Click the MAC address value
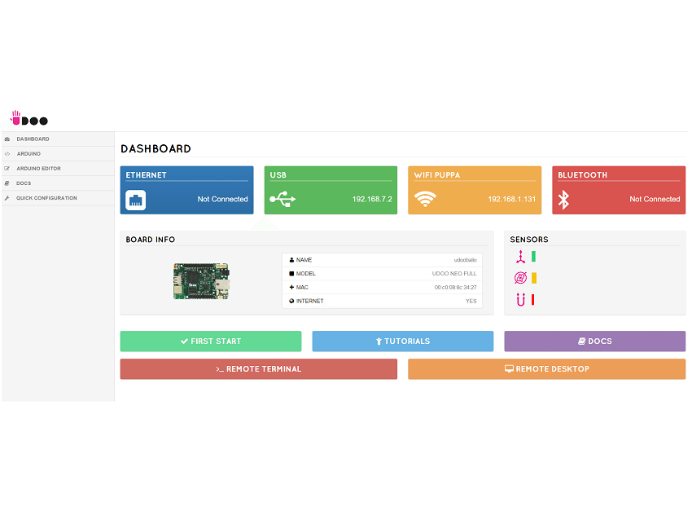 (455, 287)
